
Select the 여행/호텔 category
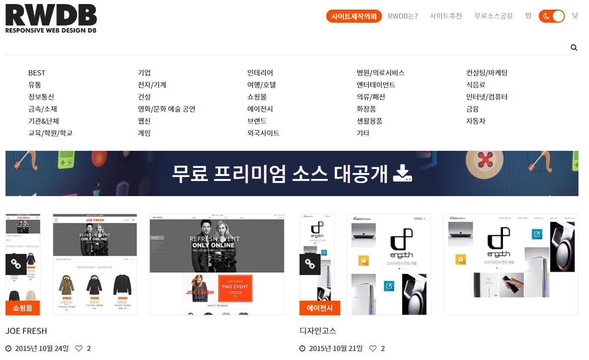(x=261, y=85)
